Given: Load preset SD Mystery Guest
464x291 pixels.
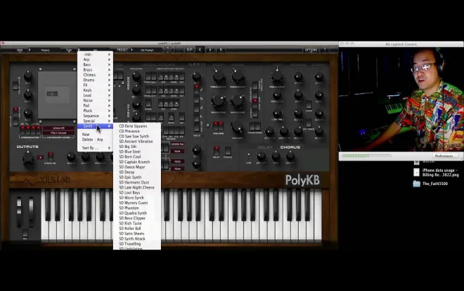Looking at the screenshot, I should click(137, 203).
